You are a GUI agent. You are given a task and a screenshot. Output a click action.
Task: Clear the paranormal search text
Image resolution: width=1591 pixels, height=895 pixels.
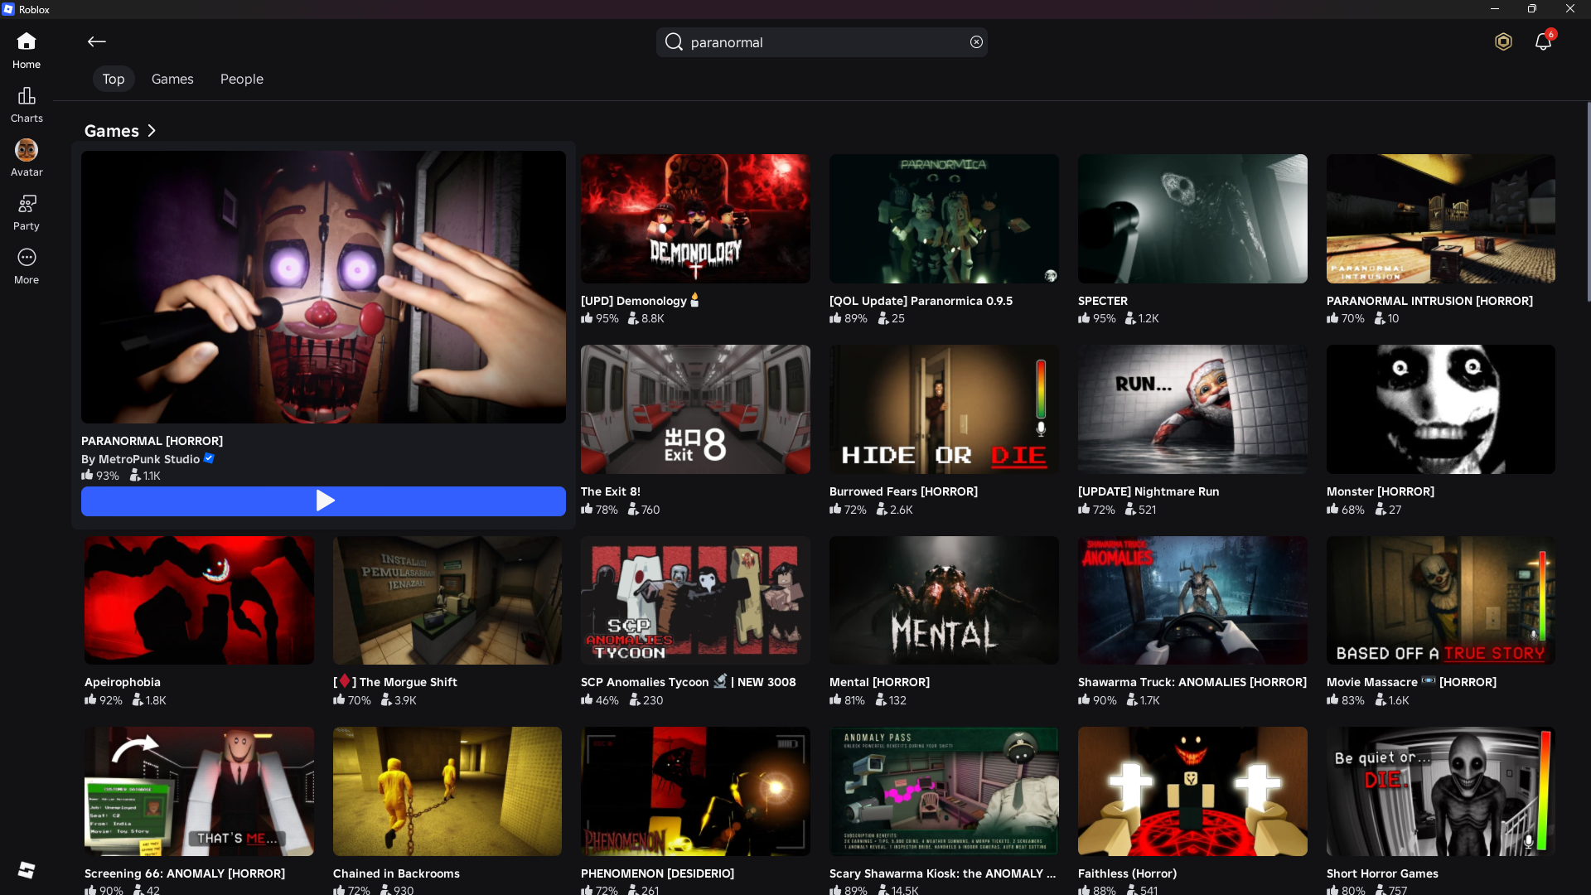click(x=976, y=42)
